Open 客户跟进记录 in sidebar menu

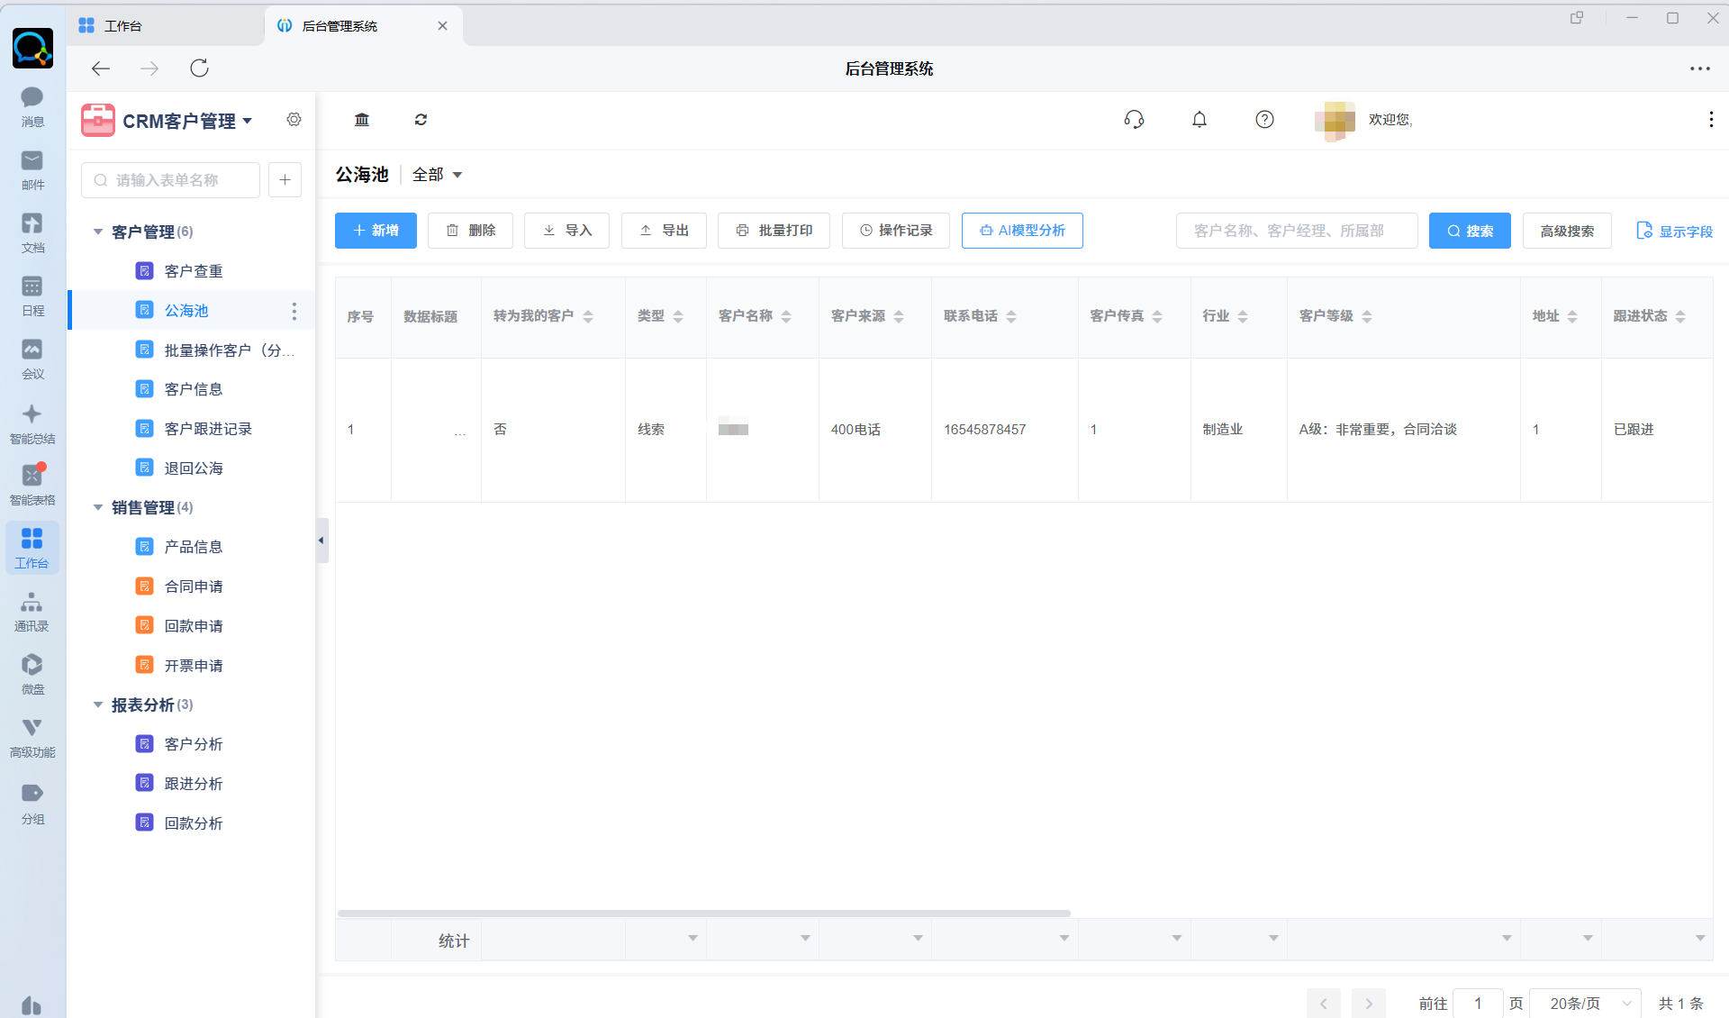pos(208,429)
